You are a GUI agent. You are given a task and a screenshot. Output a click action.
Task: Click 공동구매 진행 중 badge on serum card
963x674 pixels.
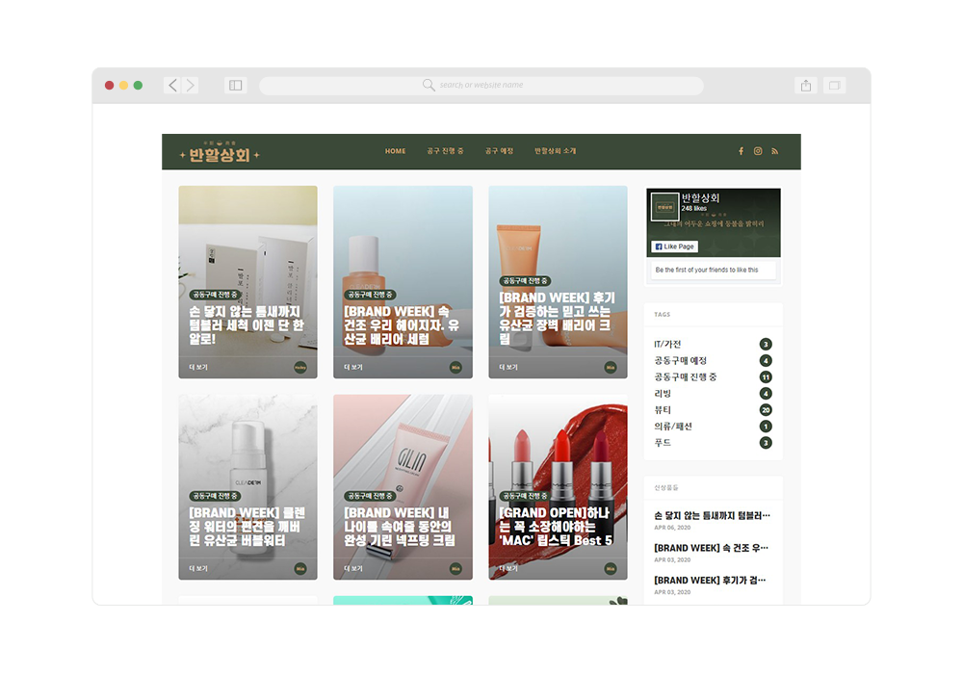coord(370,295)
